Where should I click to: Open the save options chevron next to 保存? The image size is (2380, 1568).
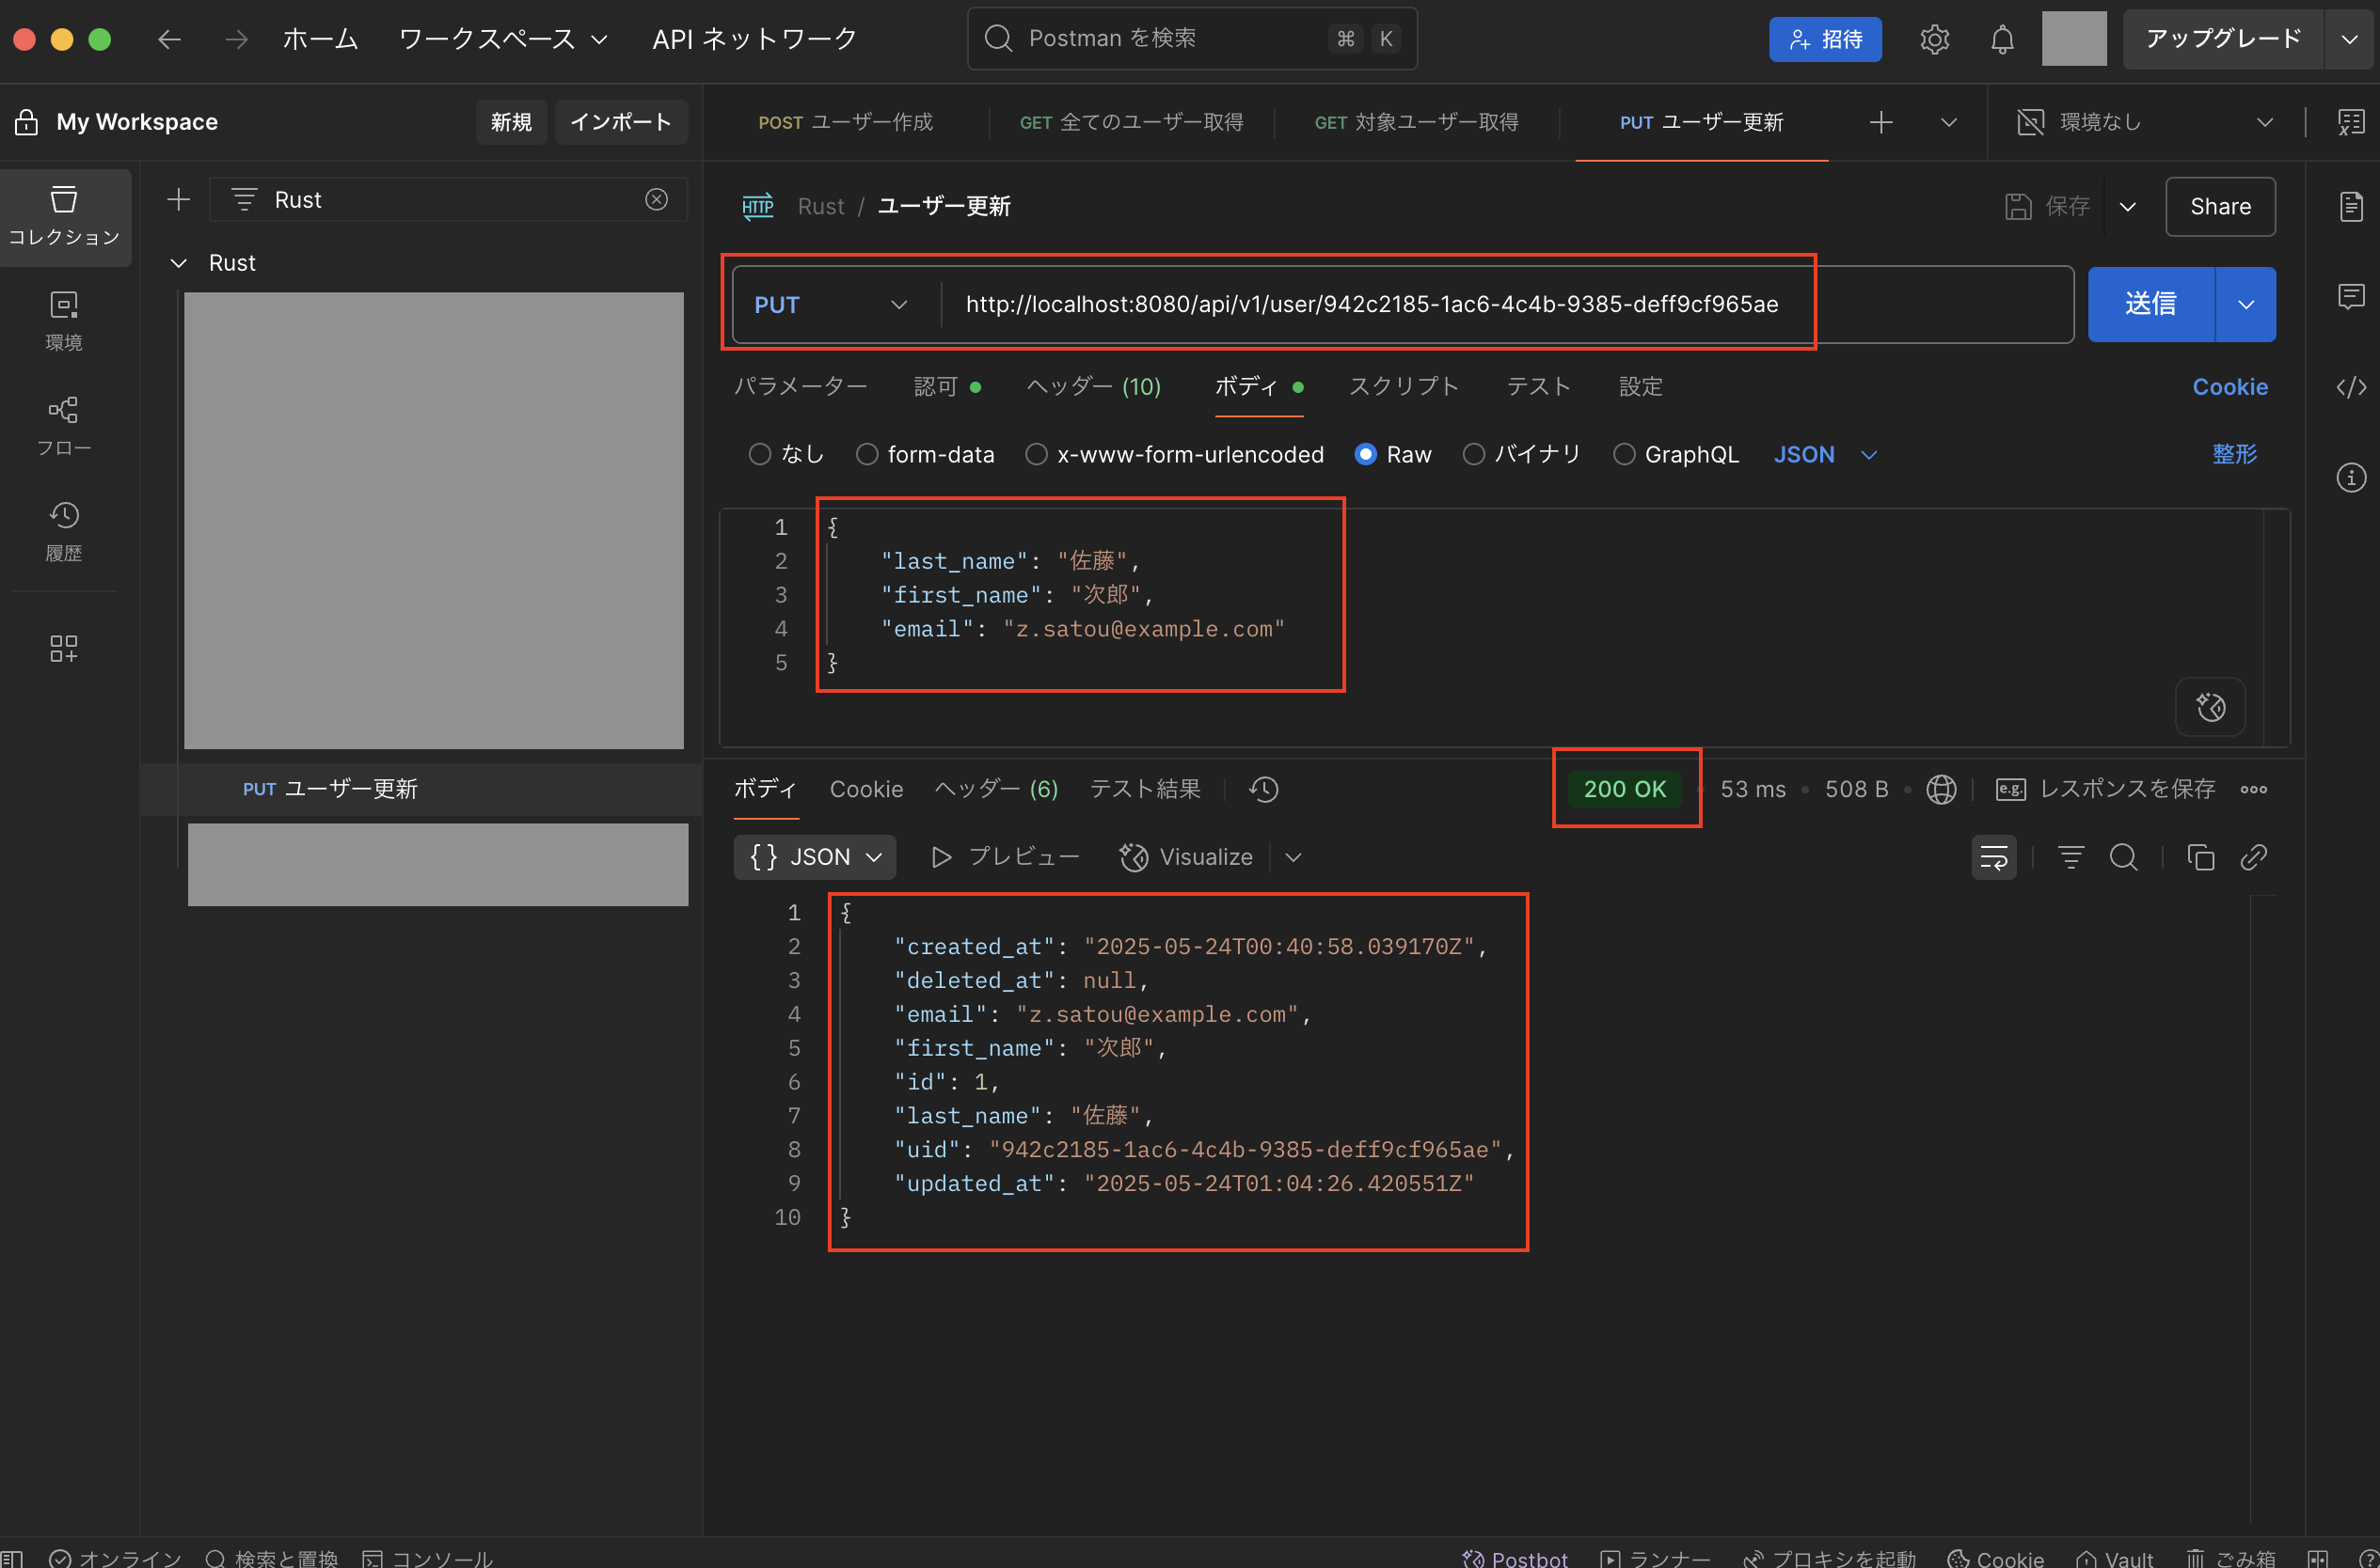coord(2128,206)
